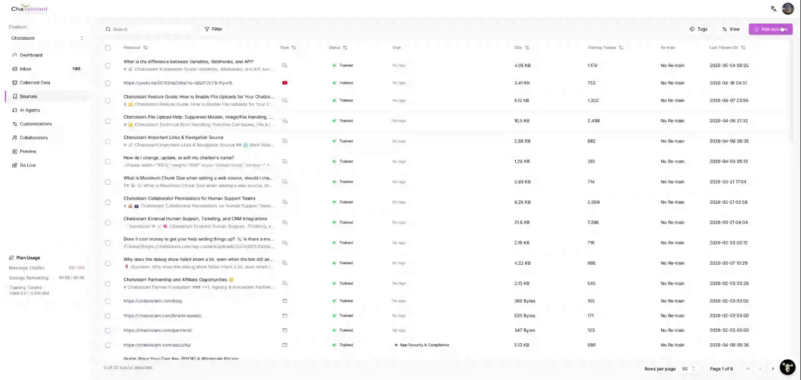Sort by Resource column arrows
801x380 pixels.
145,47
